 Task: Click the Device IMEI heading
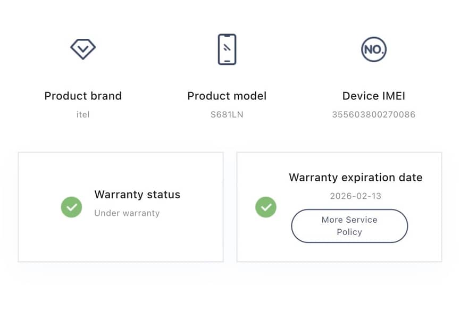[x=374, y=96]
